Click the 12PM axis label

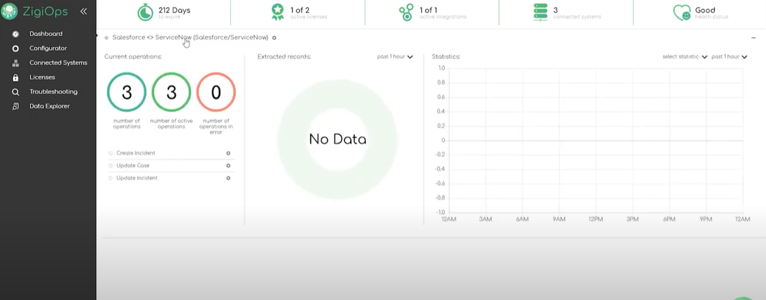(595, 219)
